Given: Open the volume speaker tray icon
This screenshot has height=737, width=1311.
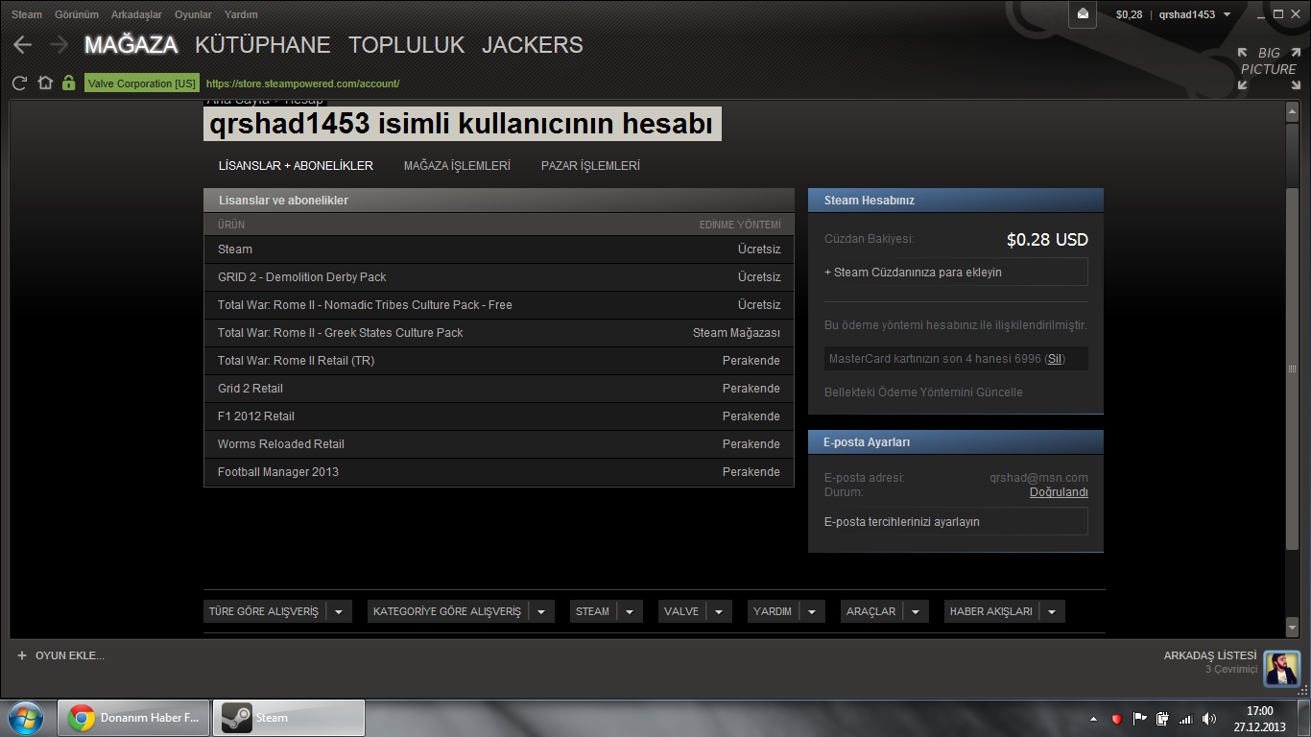Looking at the screenshot, I should (x=1208, y=719).
